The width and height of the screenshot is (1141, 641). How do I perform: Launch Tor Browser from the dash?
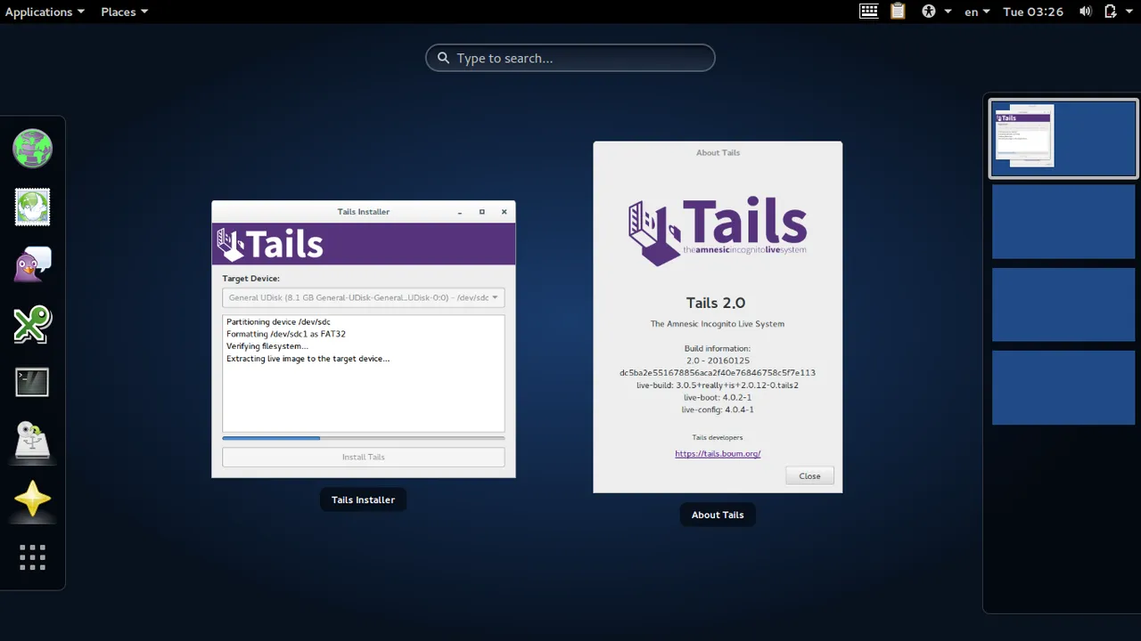coord(32,149)
